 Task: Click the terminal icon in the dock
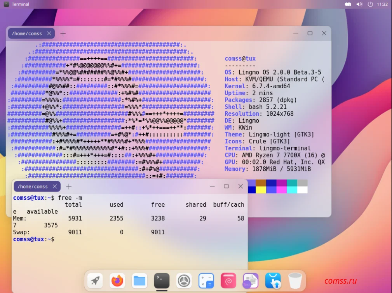[162, 281]
